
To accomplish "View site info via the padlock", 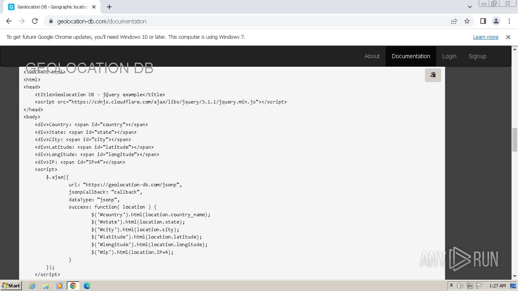I will pos(51,21).
